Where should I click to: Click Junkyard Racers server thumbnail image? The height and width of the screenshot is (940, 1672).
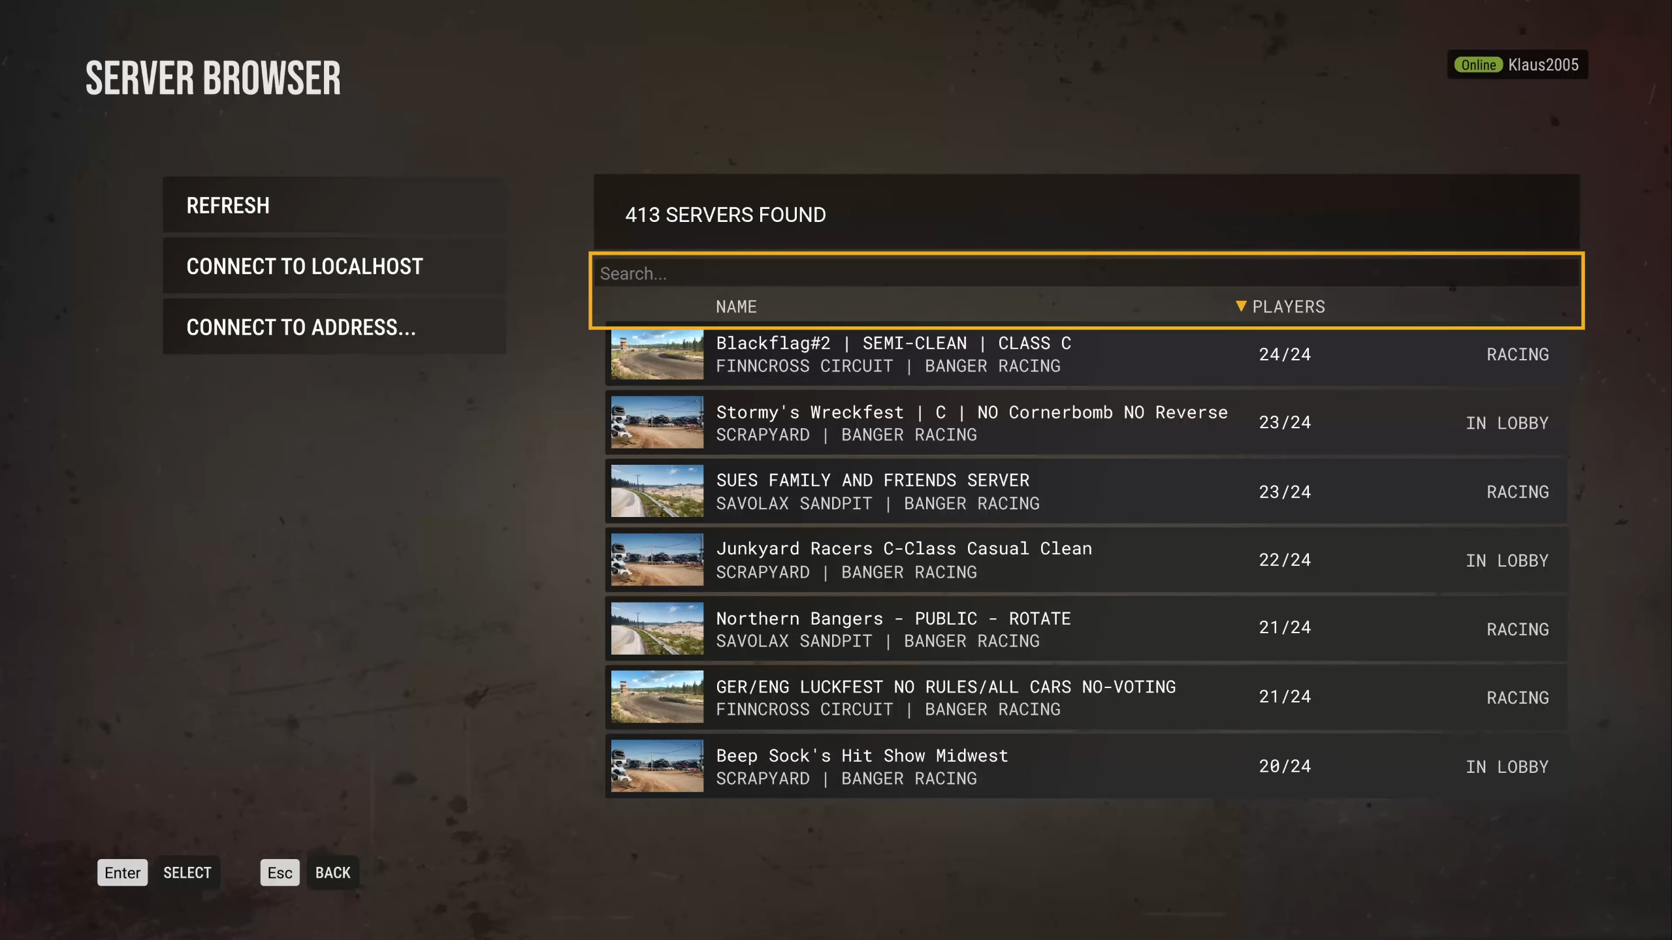[657, 560]
